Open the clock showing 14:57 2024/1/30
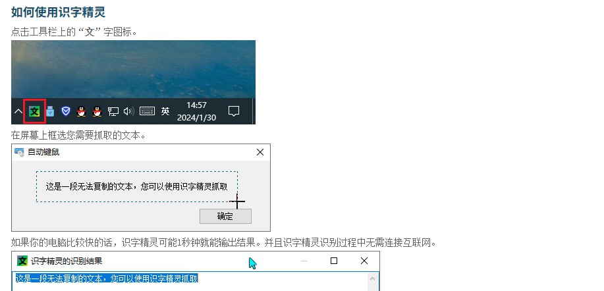604x291 pixels. [x=196, y=111]
